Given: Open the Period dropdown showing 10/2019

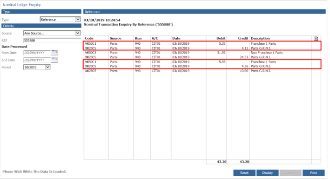Looking at the screenshot, I should tap(37, 67).
